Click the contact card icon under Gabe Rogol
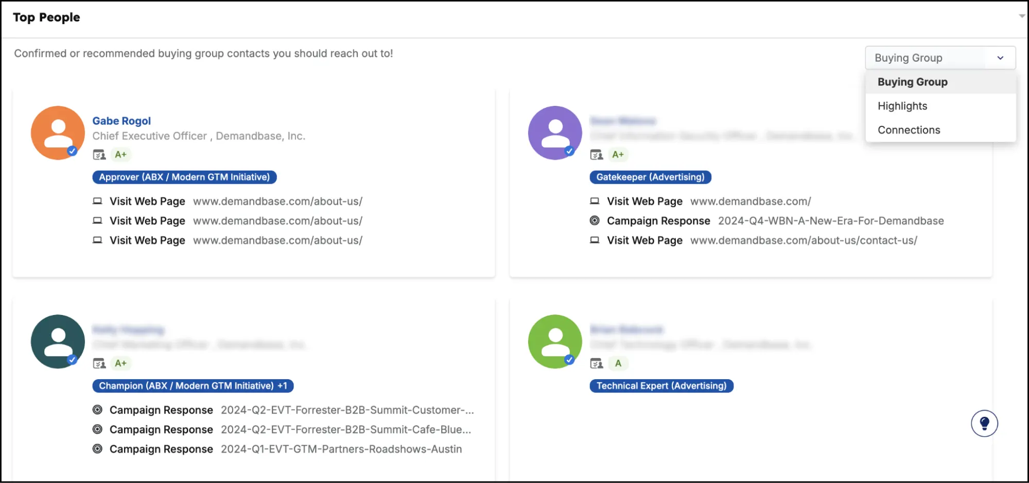Viewport: 1029px width, 483px height. (99, 155)
